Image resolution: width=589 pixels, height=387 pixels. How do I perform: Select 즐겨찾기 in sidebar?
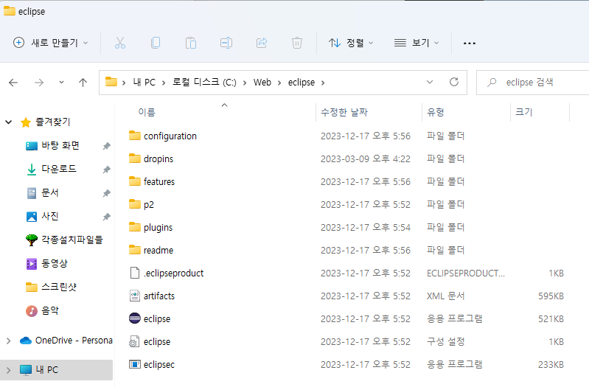(x=52, y=122)
